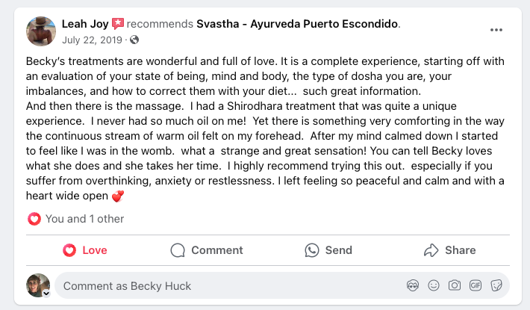
Task: Click Leah Joy's profile picture thumbnail
Action: pyautogui.click(x=40, y=31)
